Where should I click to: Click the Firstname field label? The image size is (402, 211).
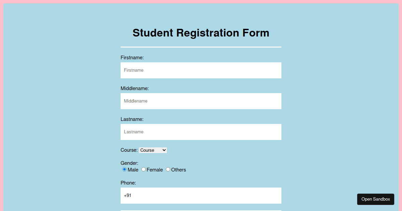[132, 57]
